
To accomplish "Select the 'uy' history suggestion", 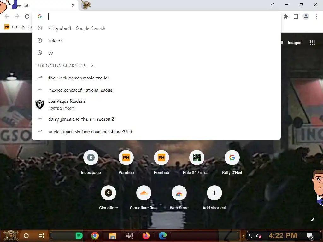I will tap(156, 53).
